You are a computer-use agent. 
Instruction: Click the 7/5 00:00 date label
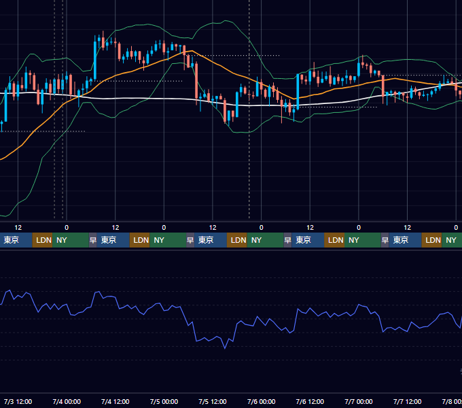pyautogui.click(x=164, y=402)
